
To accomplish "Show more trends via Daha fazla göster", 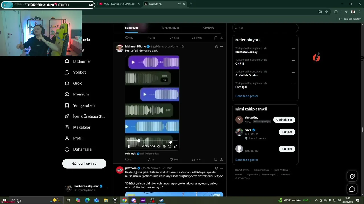I will (247, 96).
